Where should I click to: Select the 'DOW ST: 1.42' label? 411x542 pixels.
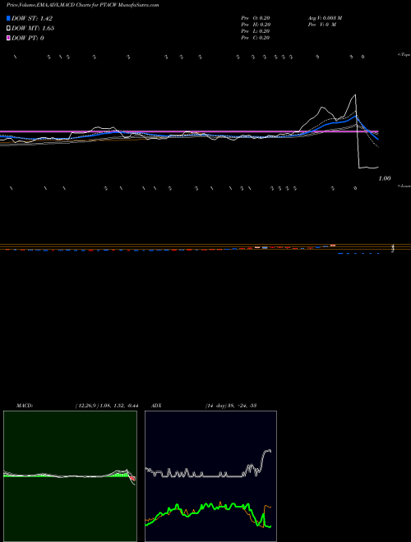pyautogui.click(x=32, y=18)
